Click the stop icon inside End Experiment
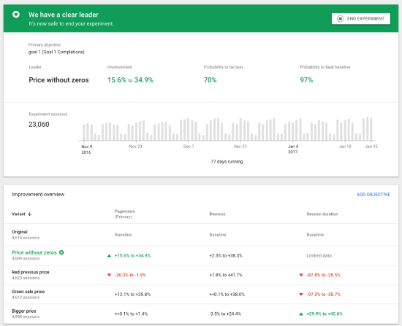 coord(340,19)
